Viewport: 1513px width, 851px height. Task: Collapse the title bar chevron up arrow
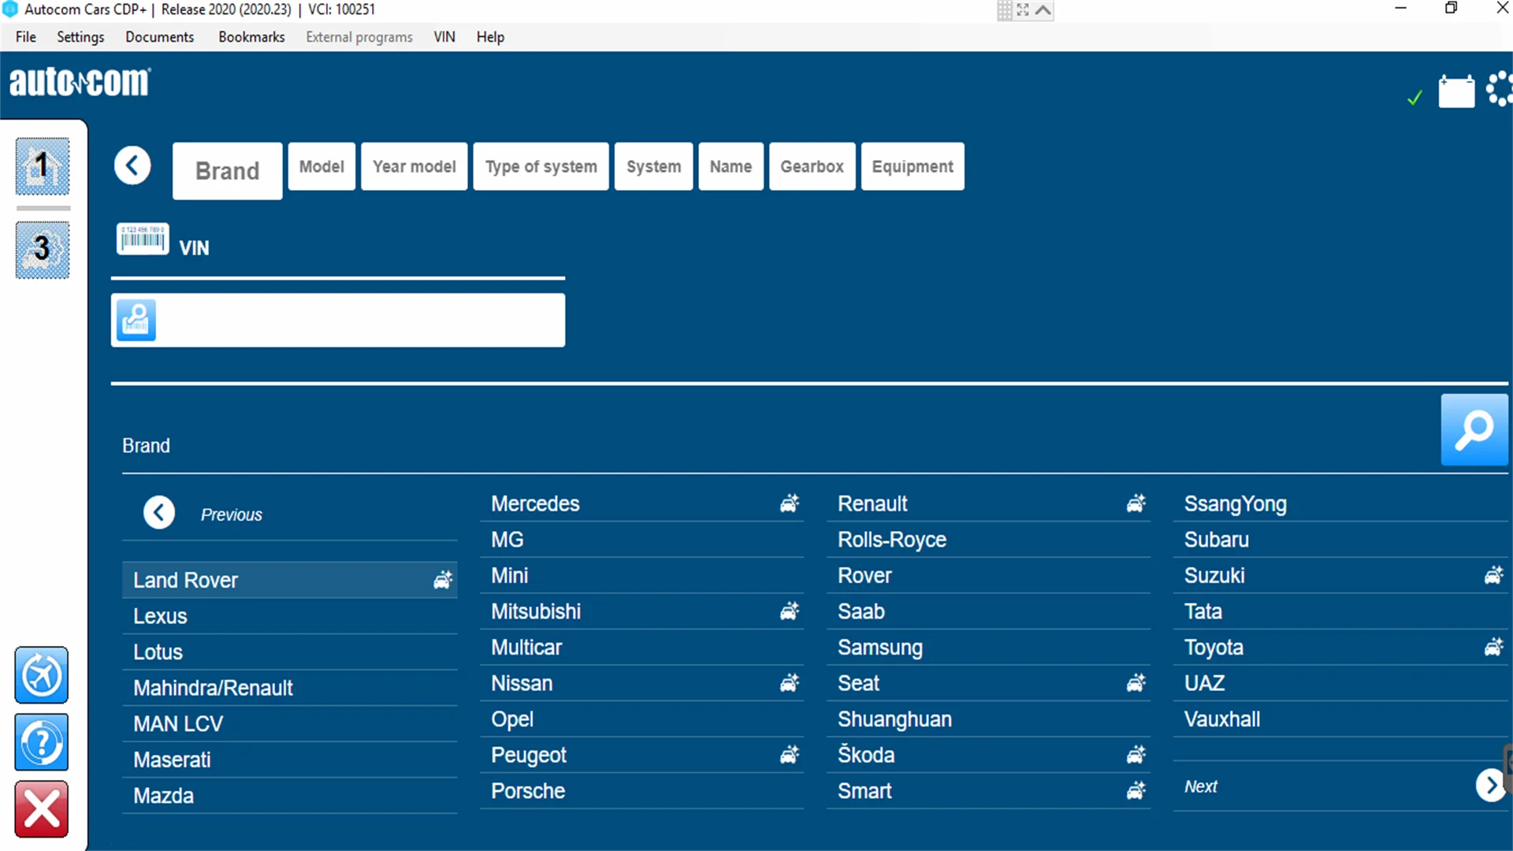(1043, 10)
